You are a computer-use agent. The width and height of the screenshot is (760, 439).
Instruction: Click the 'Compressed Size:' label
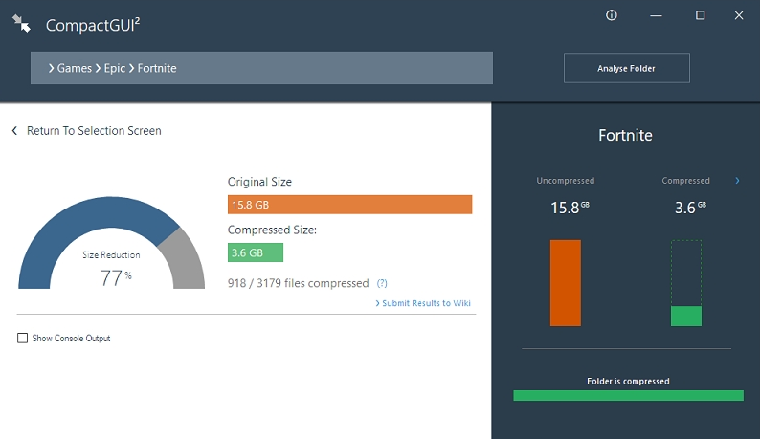272,230
